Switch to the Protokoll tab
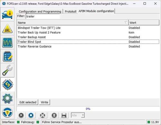The width and height of the screenshot is (161, 125). (71, 11)
